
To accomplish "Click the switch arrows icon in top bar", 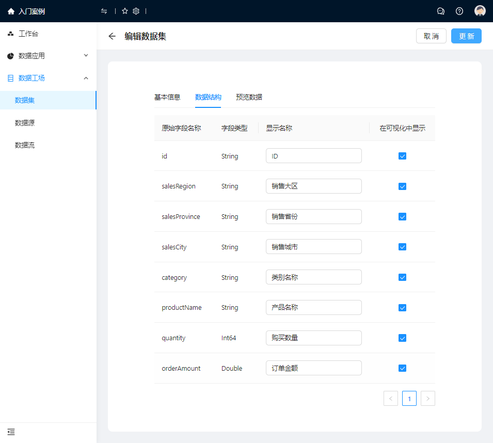I will [104, 11].
